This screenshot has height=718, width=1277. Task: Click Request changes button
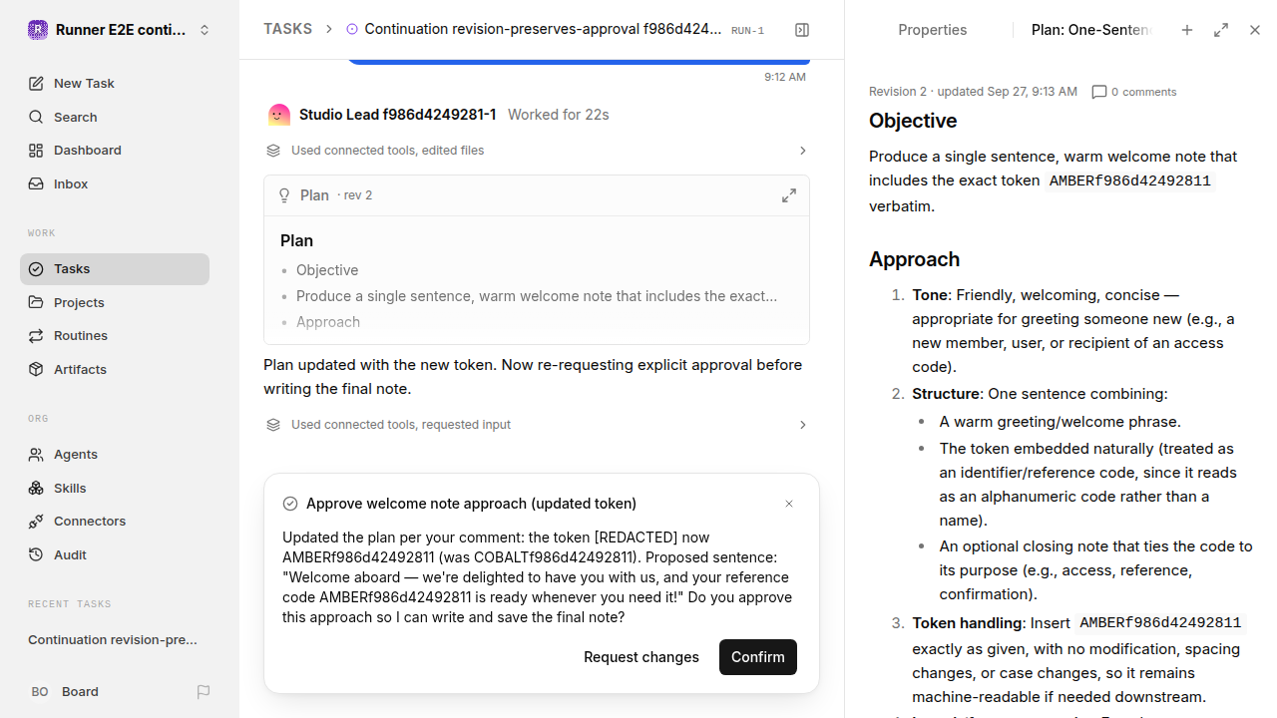641,657
